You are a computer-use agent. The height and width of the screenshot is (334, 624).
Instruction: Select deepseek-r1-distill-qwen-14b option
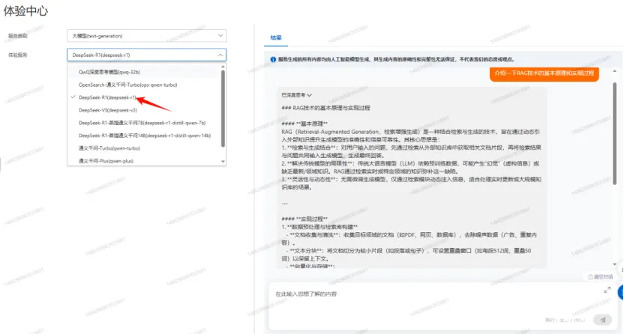point(145,136)
